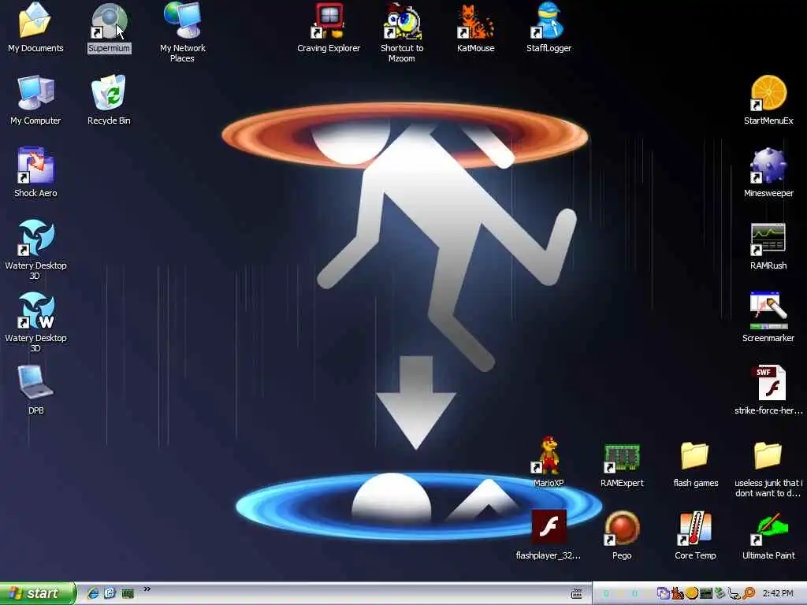This screenshot has width=807, height=605.
Task: Click the KatMouse cat tray icon
Action: 677,593
